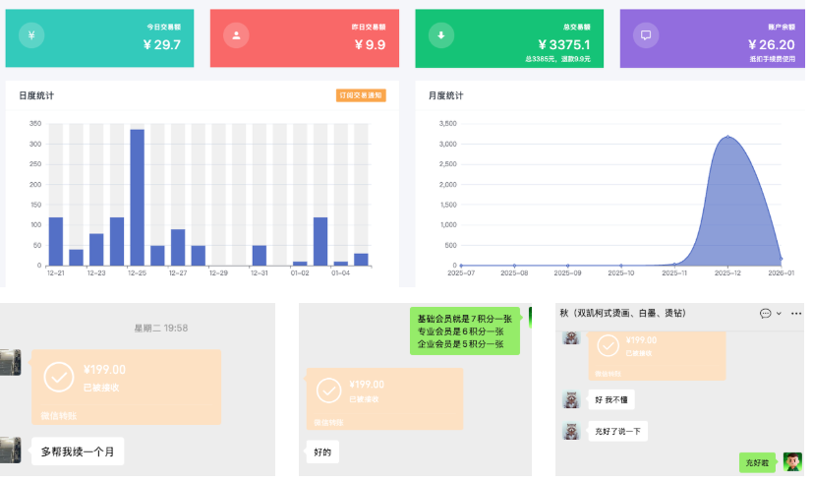The width and height of the screenshot is (813, 481).
Task: Click the raccoon avatar beside 好 我不懂
Action: 571,399
